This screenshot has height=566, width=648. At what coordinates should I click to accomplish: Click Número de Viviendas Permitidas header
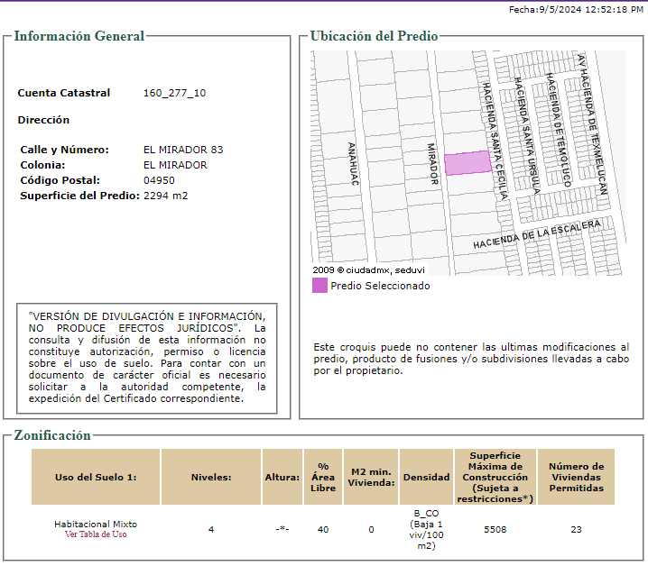pyautogui.click(x=576, y=477)
